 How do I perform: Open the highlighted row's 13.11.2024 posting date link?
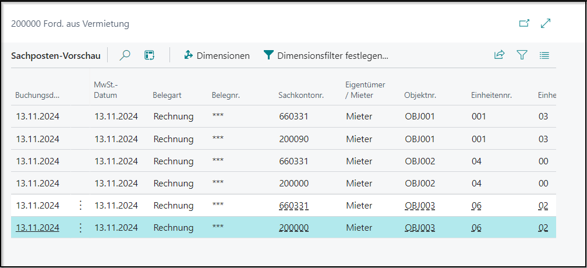37,228
